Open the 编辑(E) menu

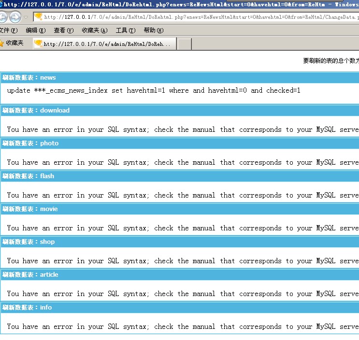tap(36, 30)
